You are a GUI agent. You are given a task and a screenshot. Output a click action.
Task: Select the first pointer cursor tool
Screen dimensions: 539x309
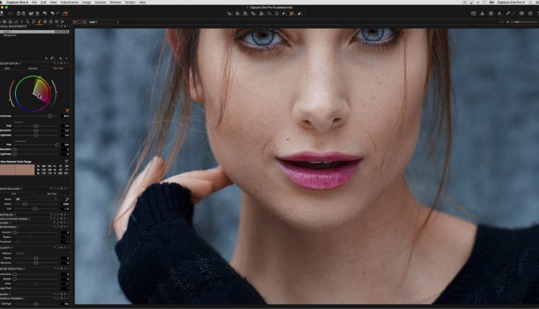click(x=230, y=14)
